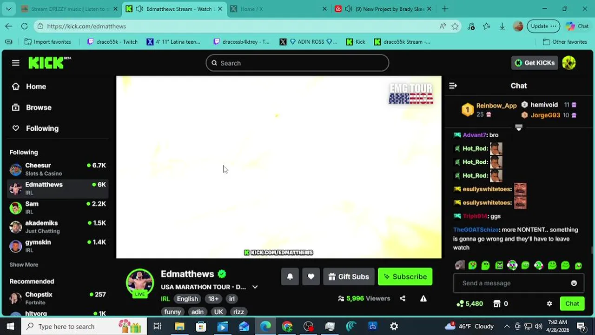Click the Kick search field

click(x=297, y=63)
